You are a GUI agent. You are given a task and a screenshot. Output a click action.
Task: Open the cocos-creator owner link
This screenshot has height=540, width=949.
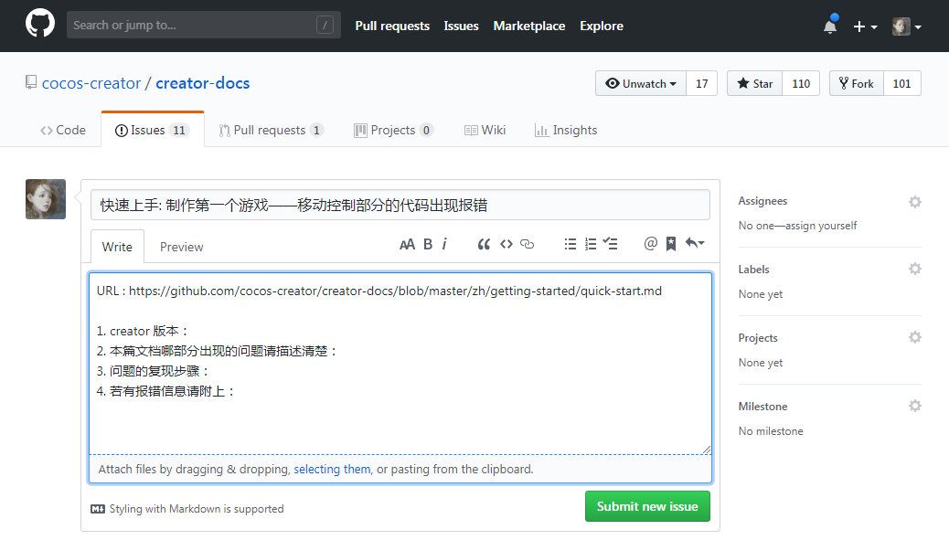(91, 83)
